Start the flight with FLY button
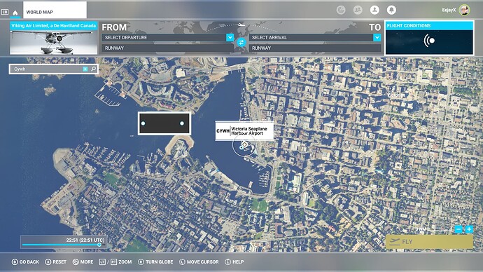Image resolution: width=483 pixels, height=272 pixels. [429, 242]
